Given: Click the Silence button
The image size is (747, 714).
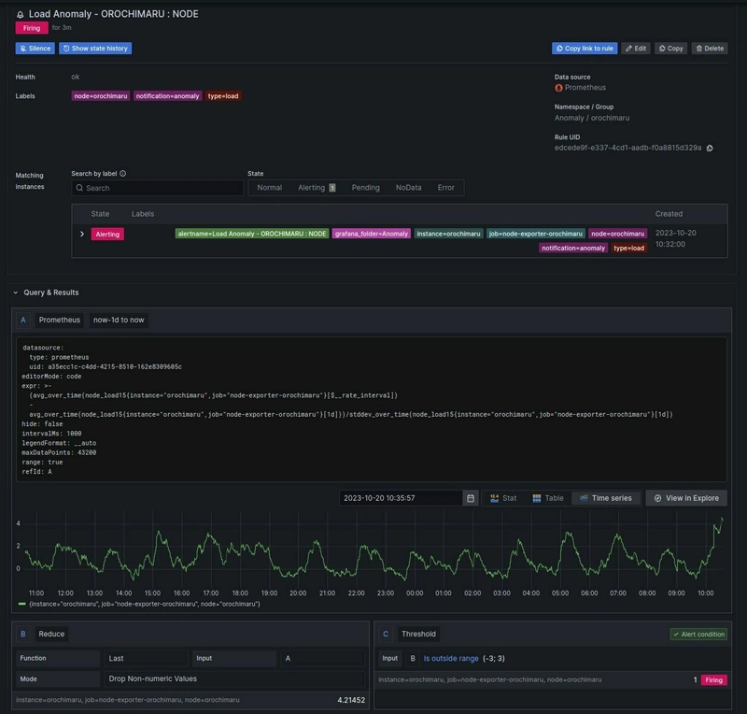Looking at the screenshot, I should (35, 49).
